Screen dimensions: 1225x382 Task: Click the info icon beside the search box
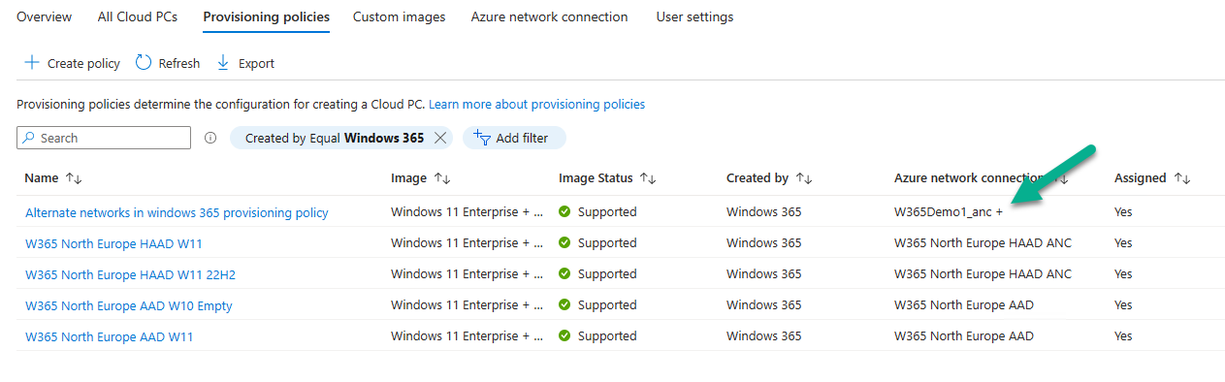pos(210,139)
